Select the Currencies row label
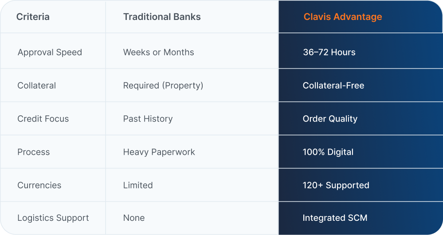The image size is (443, 235). pos(39,185)
